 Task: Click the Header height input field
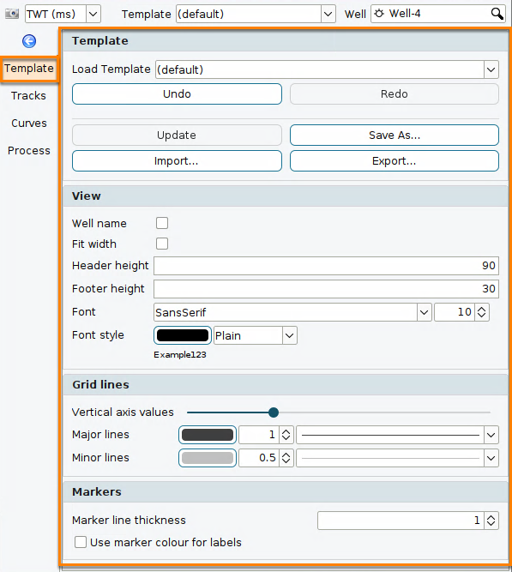(326, 266)
